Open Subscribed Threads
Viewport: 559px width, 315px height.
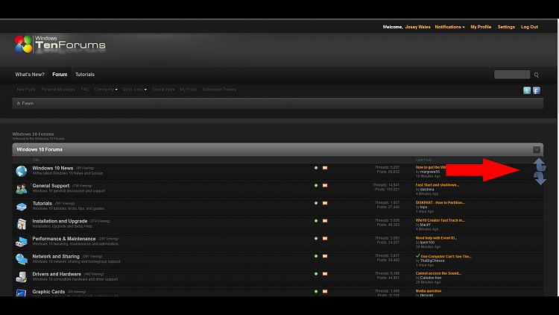click(219, 90)
